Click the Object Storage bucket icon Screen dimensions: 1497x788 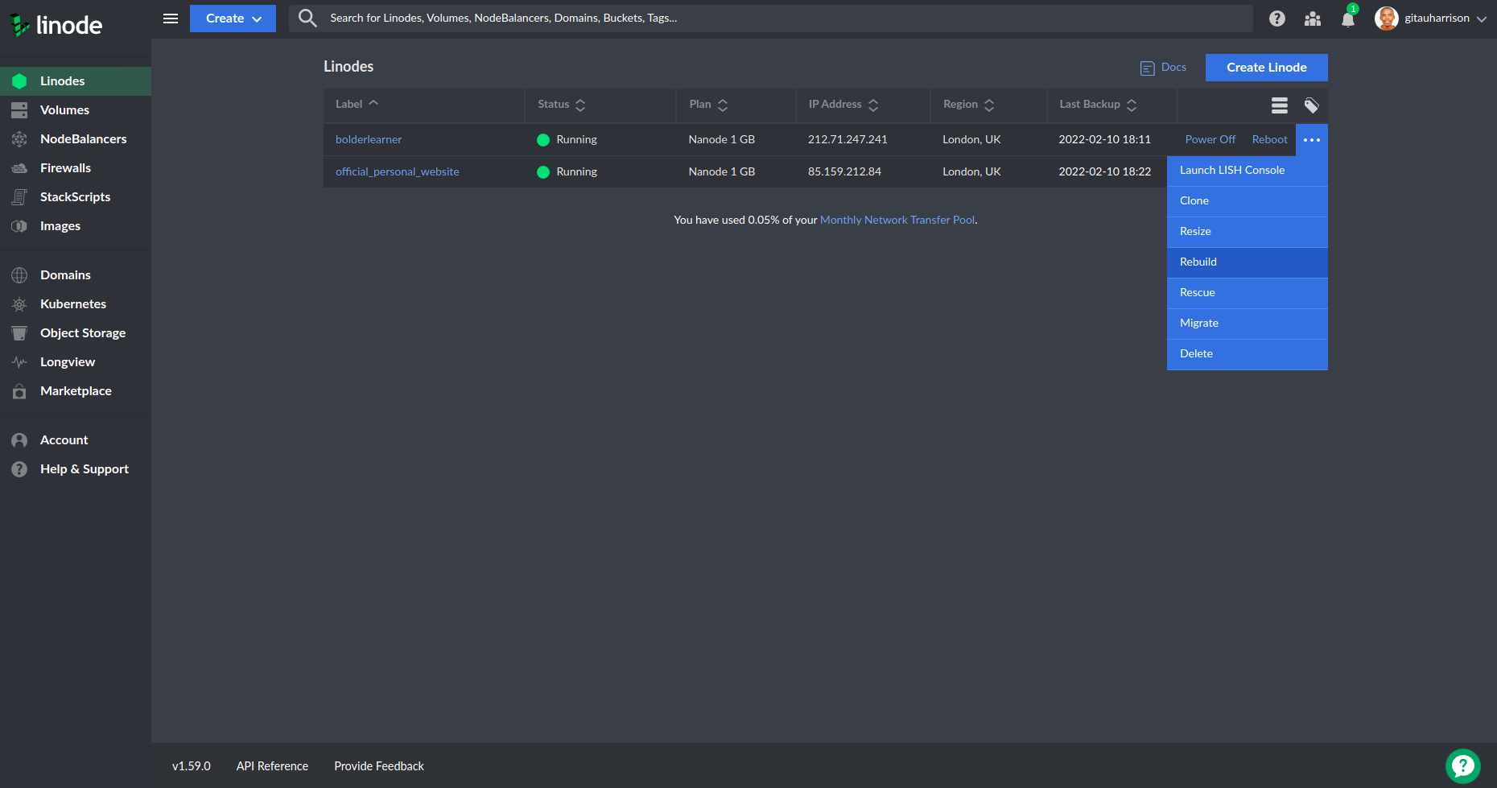coord(19,333)
